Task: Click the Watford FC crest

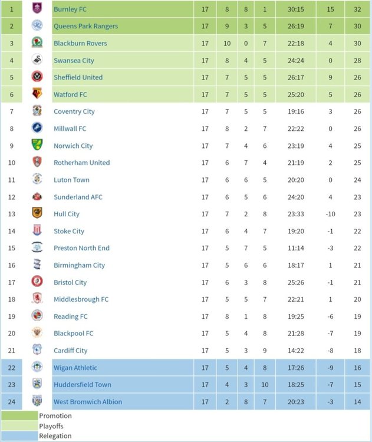Action: click(x=37, y=93)
